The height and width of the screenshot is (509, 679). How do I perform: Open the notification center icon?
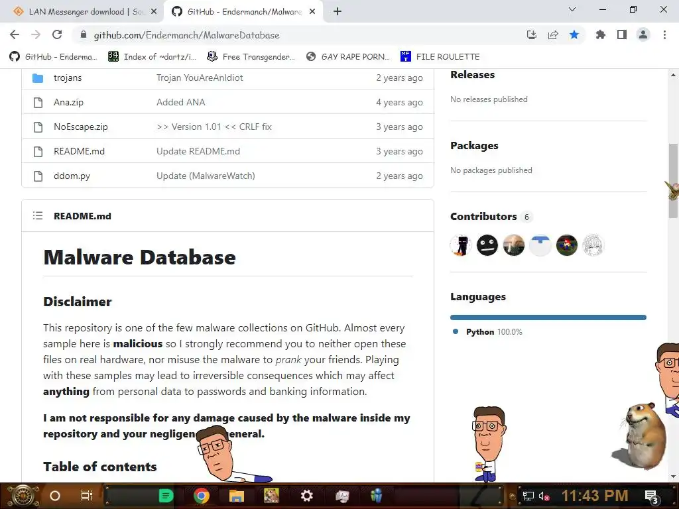click(x=651, y=497)
